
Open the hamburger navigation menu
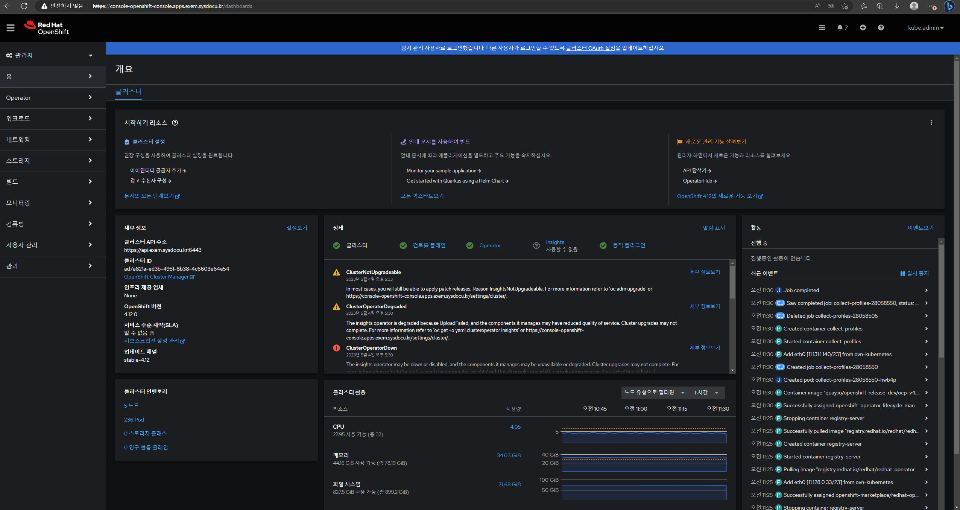11,28
